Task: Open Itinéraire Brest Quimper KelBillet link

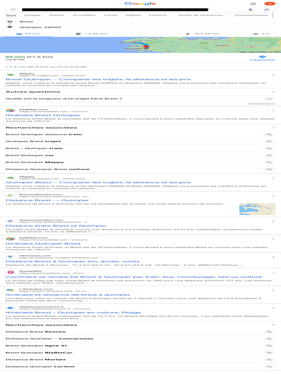Action: point(43,115)
